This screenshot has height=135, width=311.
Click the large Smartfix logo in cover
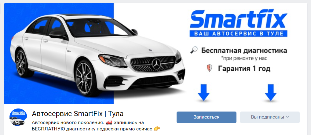[239, 19]
